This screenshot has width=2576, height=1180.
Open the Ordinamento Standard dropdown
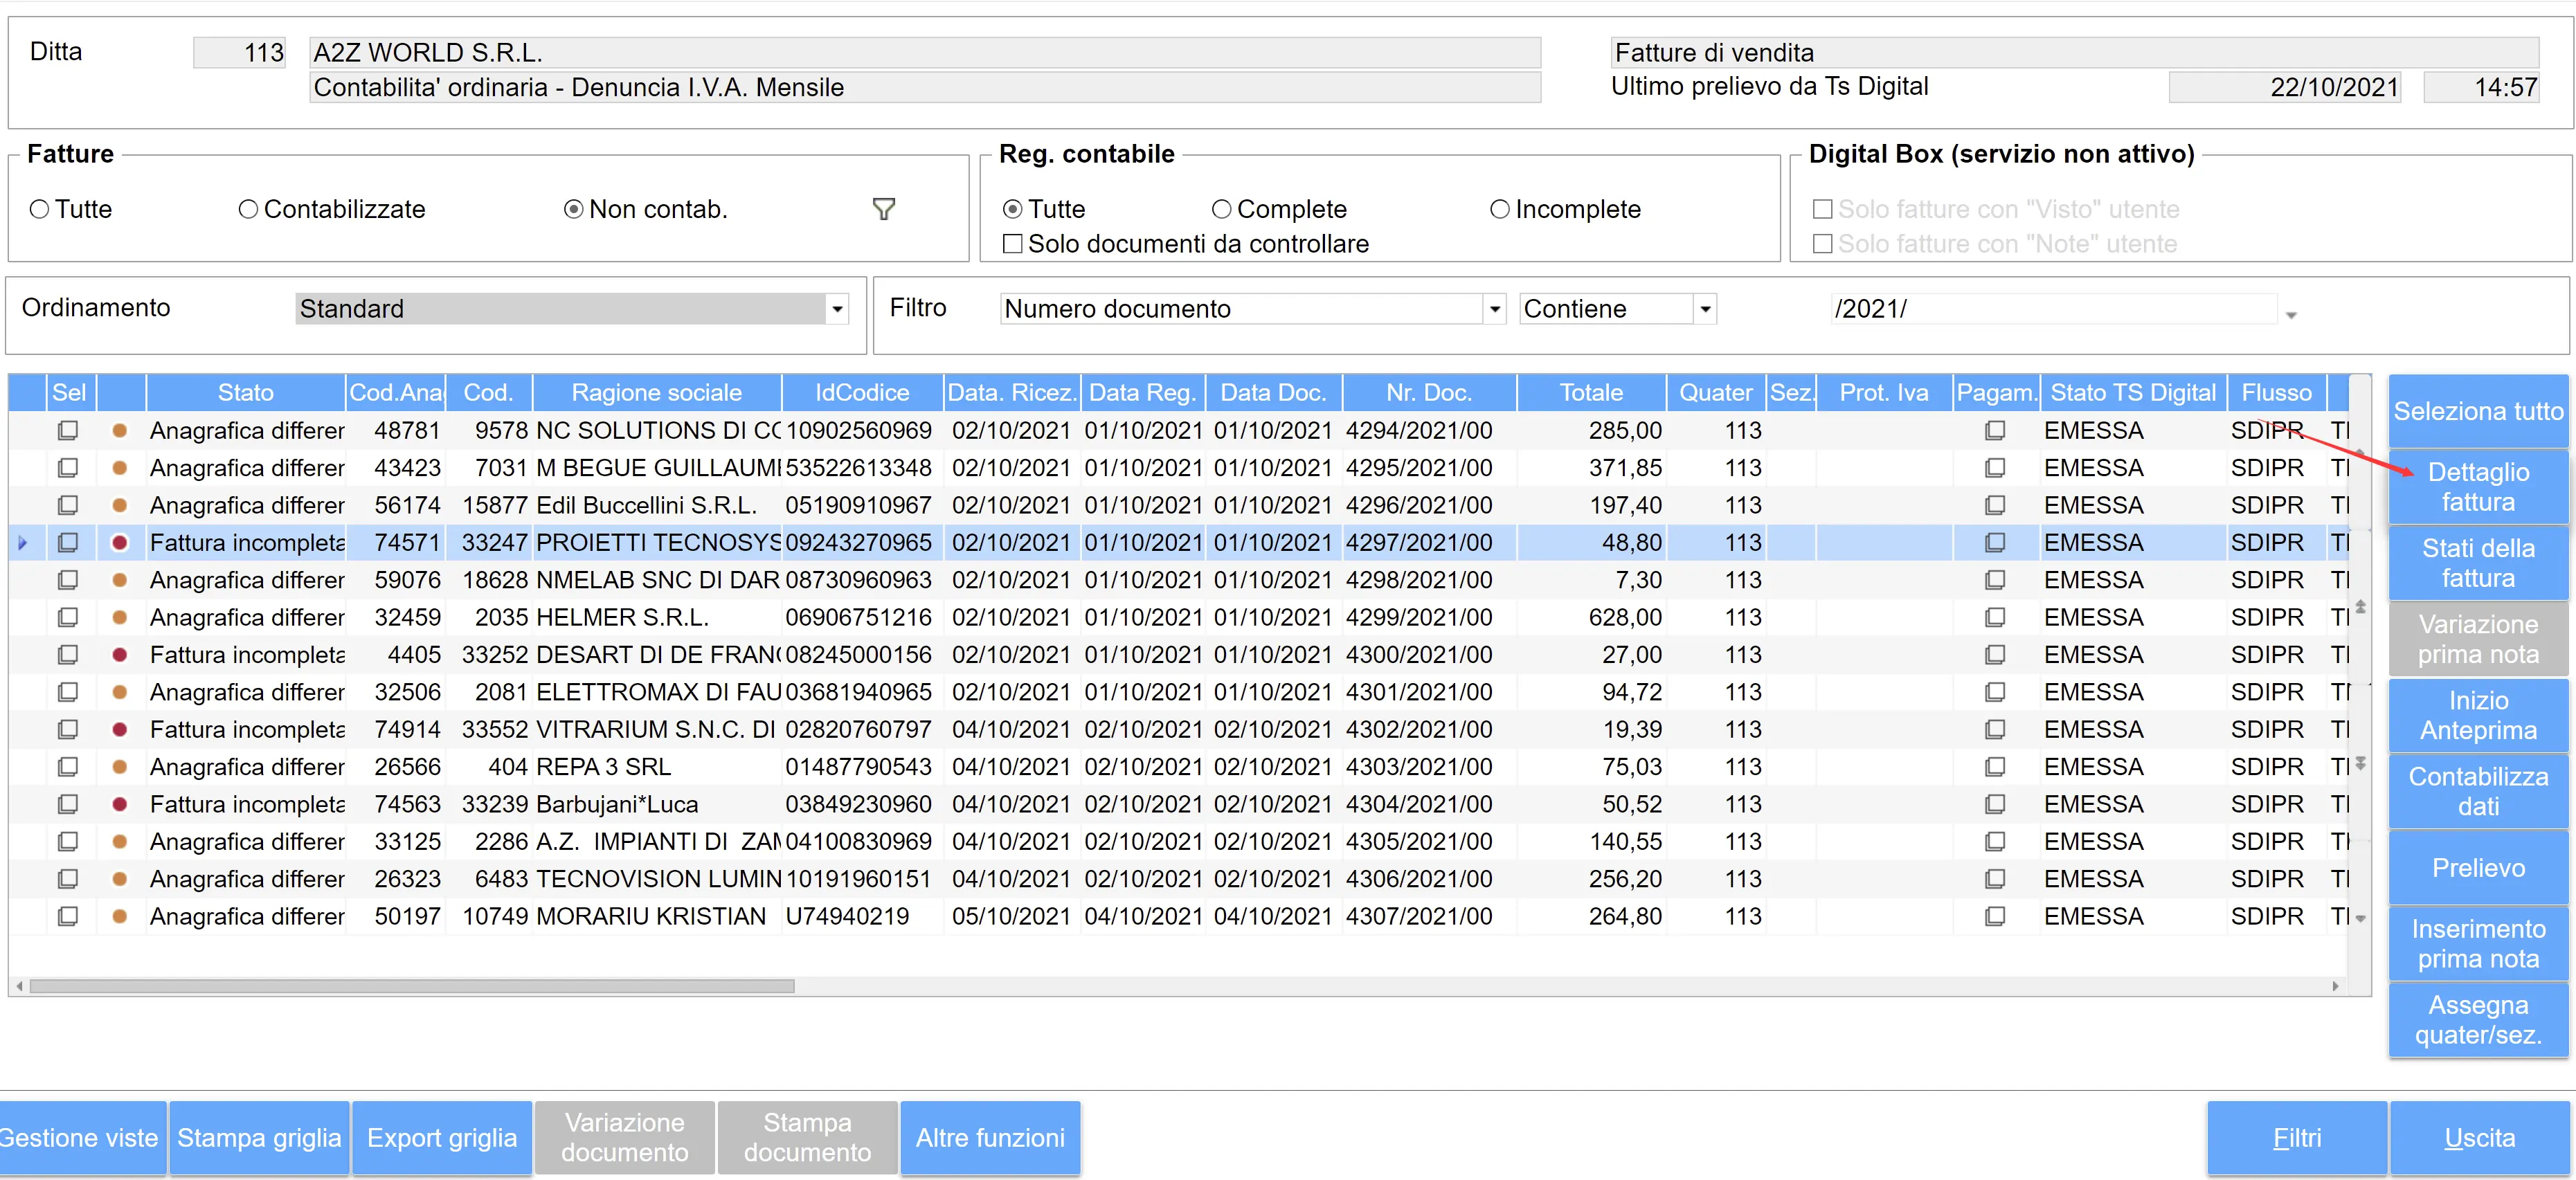[x=837, y=309]
